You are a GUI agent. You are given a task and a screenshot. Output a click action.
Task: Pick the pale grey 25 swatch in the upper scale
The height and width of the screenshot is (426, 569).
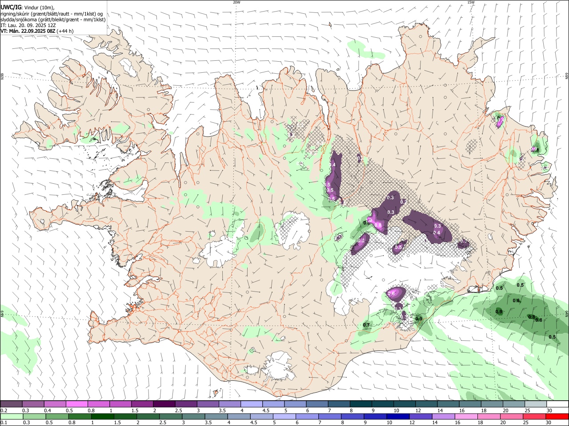pyautogui.click(x=536, y=404)
